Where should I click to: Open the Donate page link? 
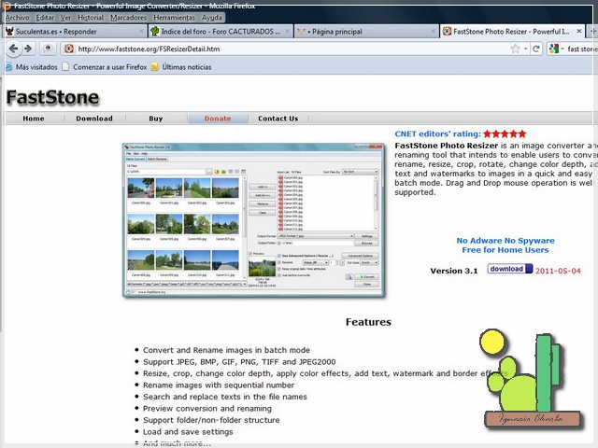pos(218,119)
